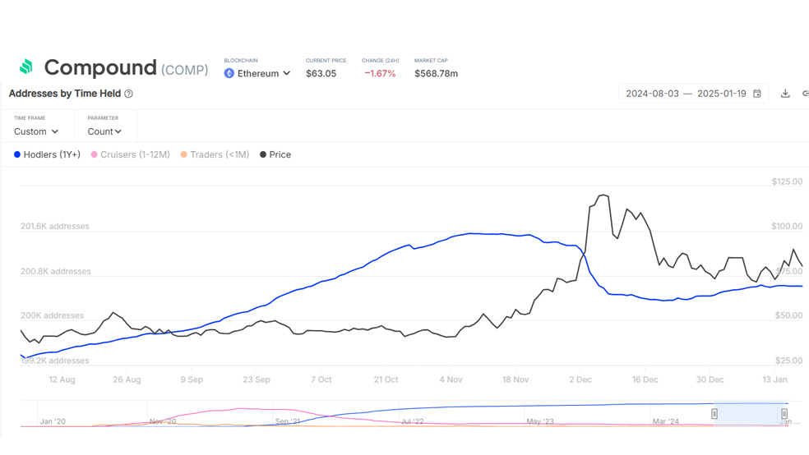Screen dimensions: 809x455
Task: Click the right range slider handle
Action: [x=784, y=414]
